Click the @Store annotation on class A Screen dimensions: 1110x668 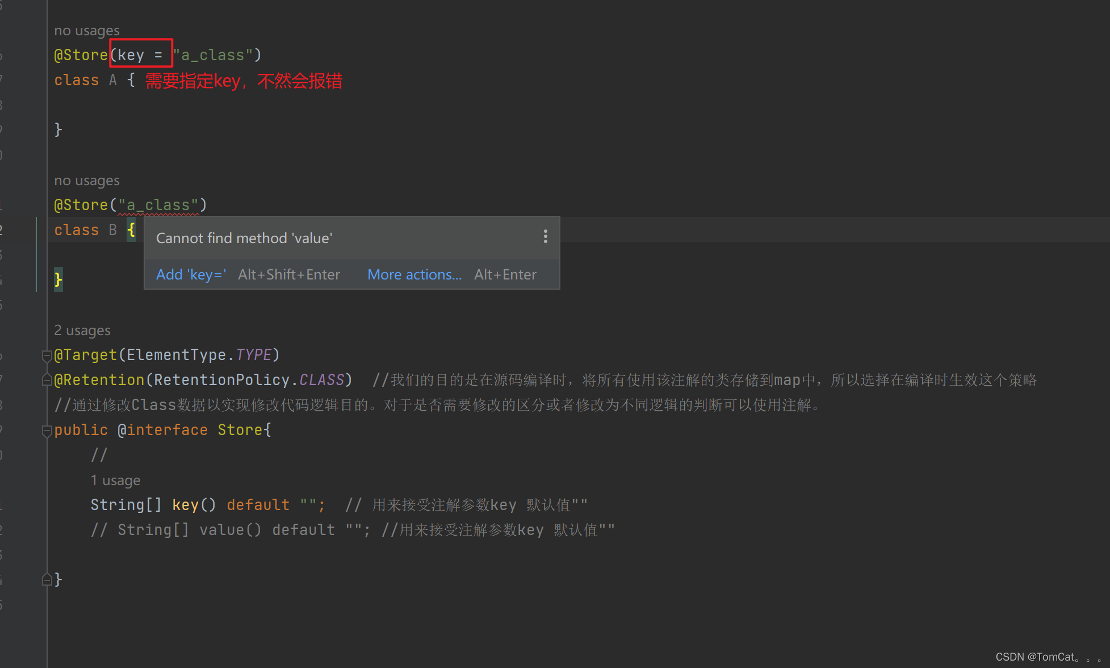(x=81, y=55)
